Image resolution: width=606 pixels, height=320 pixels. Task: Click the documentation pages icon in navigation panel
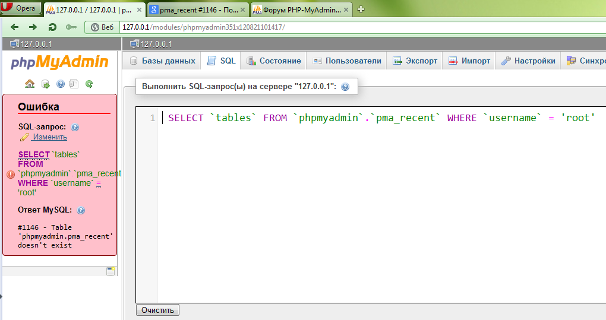[74, 84]
